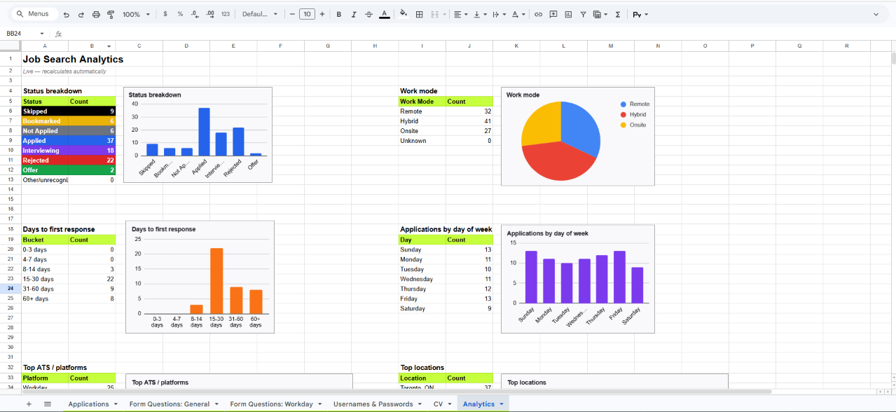Expand the Name Box dropdown arrow
Screen dimensions: 896x412
pyautogui.click(x=41, y=34)
